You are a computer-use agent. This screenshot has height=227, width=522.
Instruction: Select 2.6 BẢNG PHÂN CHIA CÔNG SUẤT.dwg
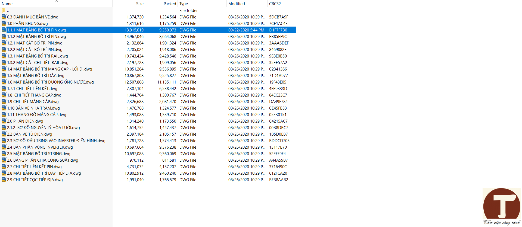(42, 160)
